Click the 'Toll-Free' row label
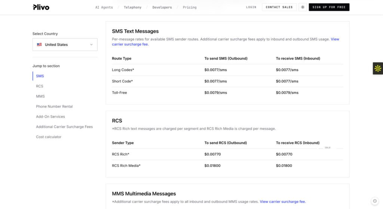 pos(119,93)
